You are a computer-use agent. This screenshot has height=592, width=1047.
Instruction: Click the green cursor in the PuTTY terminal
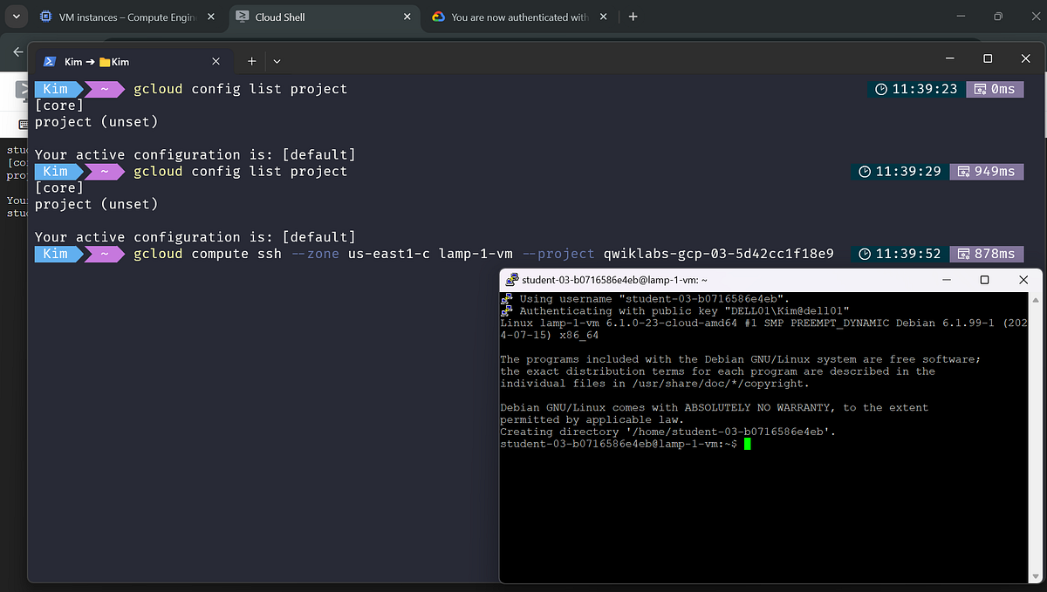(747, 444)
